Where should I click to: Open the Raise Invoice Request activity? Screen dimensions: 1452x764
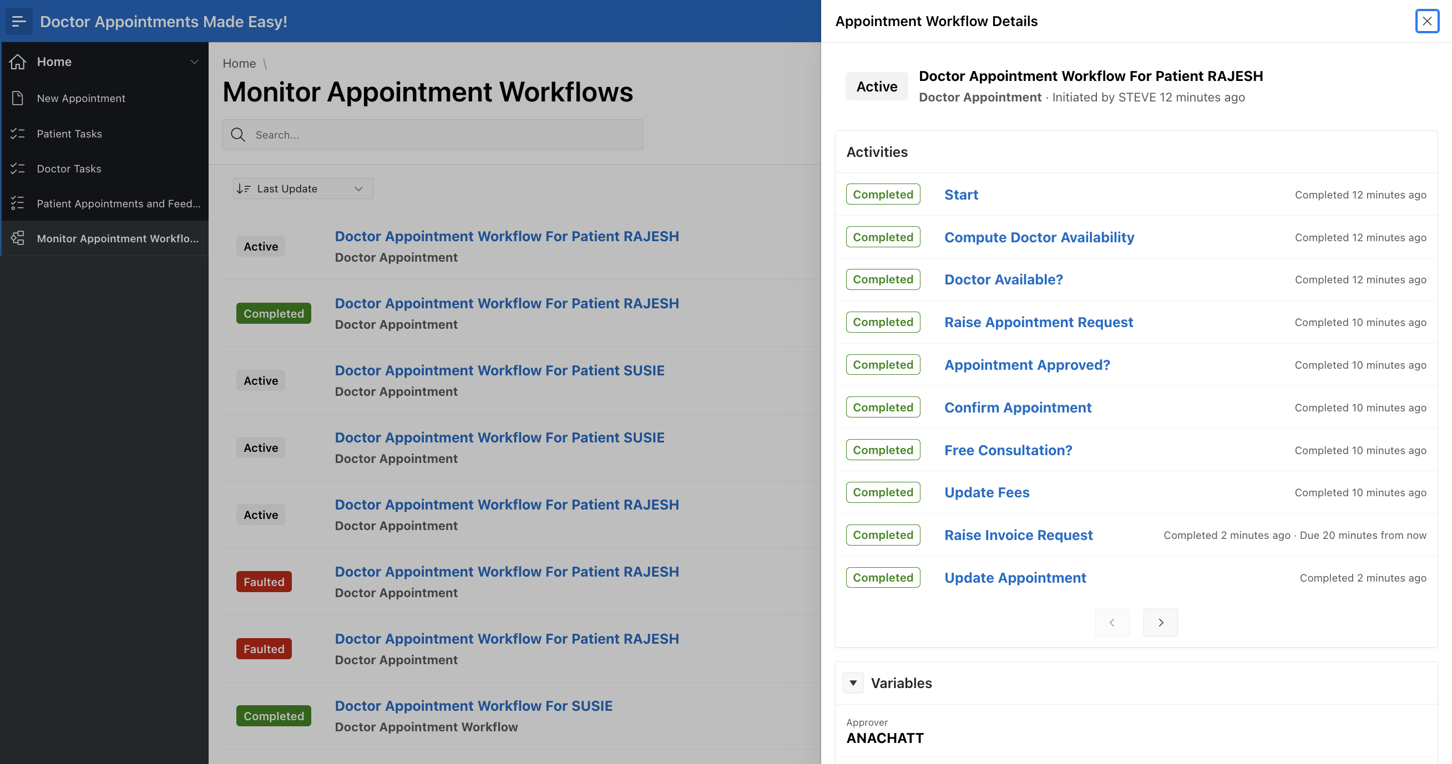[x=1018, y=535]
